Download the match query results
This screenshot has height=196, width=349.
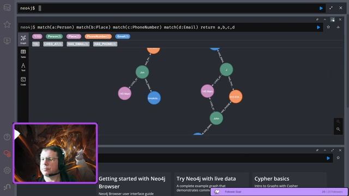338,27
